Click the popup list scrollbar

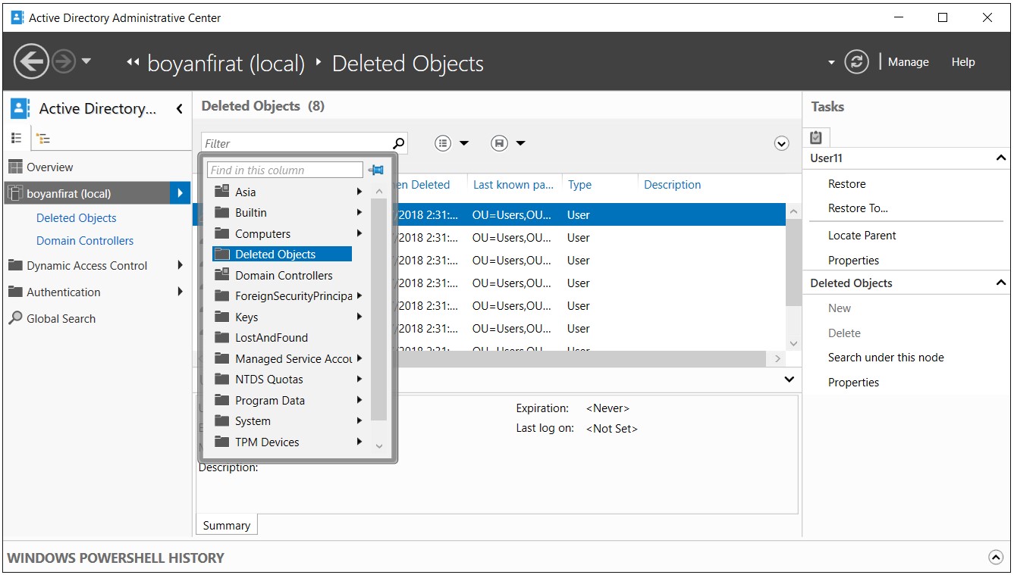click(x=379, y=309)
